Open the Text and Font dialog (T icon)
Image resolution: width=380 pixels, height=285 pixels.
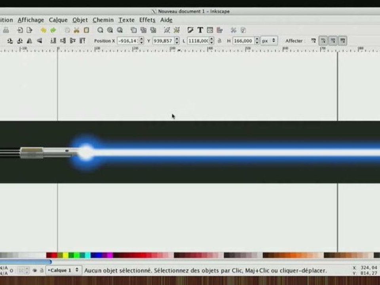[200, 30]
